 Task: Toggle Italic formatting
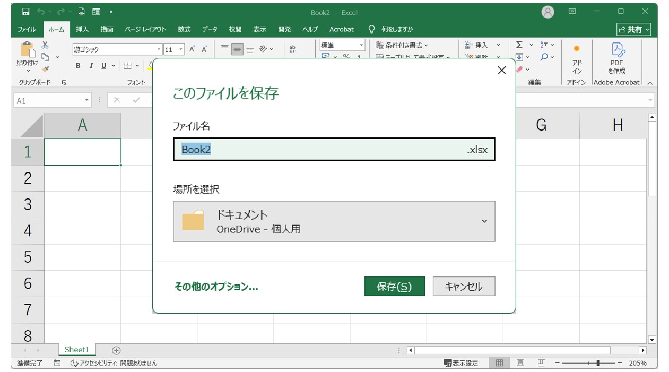pos(91,66)
